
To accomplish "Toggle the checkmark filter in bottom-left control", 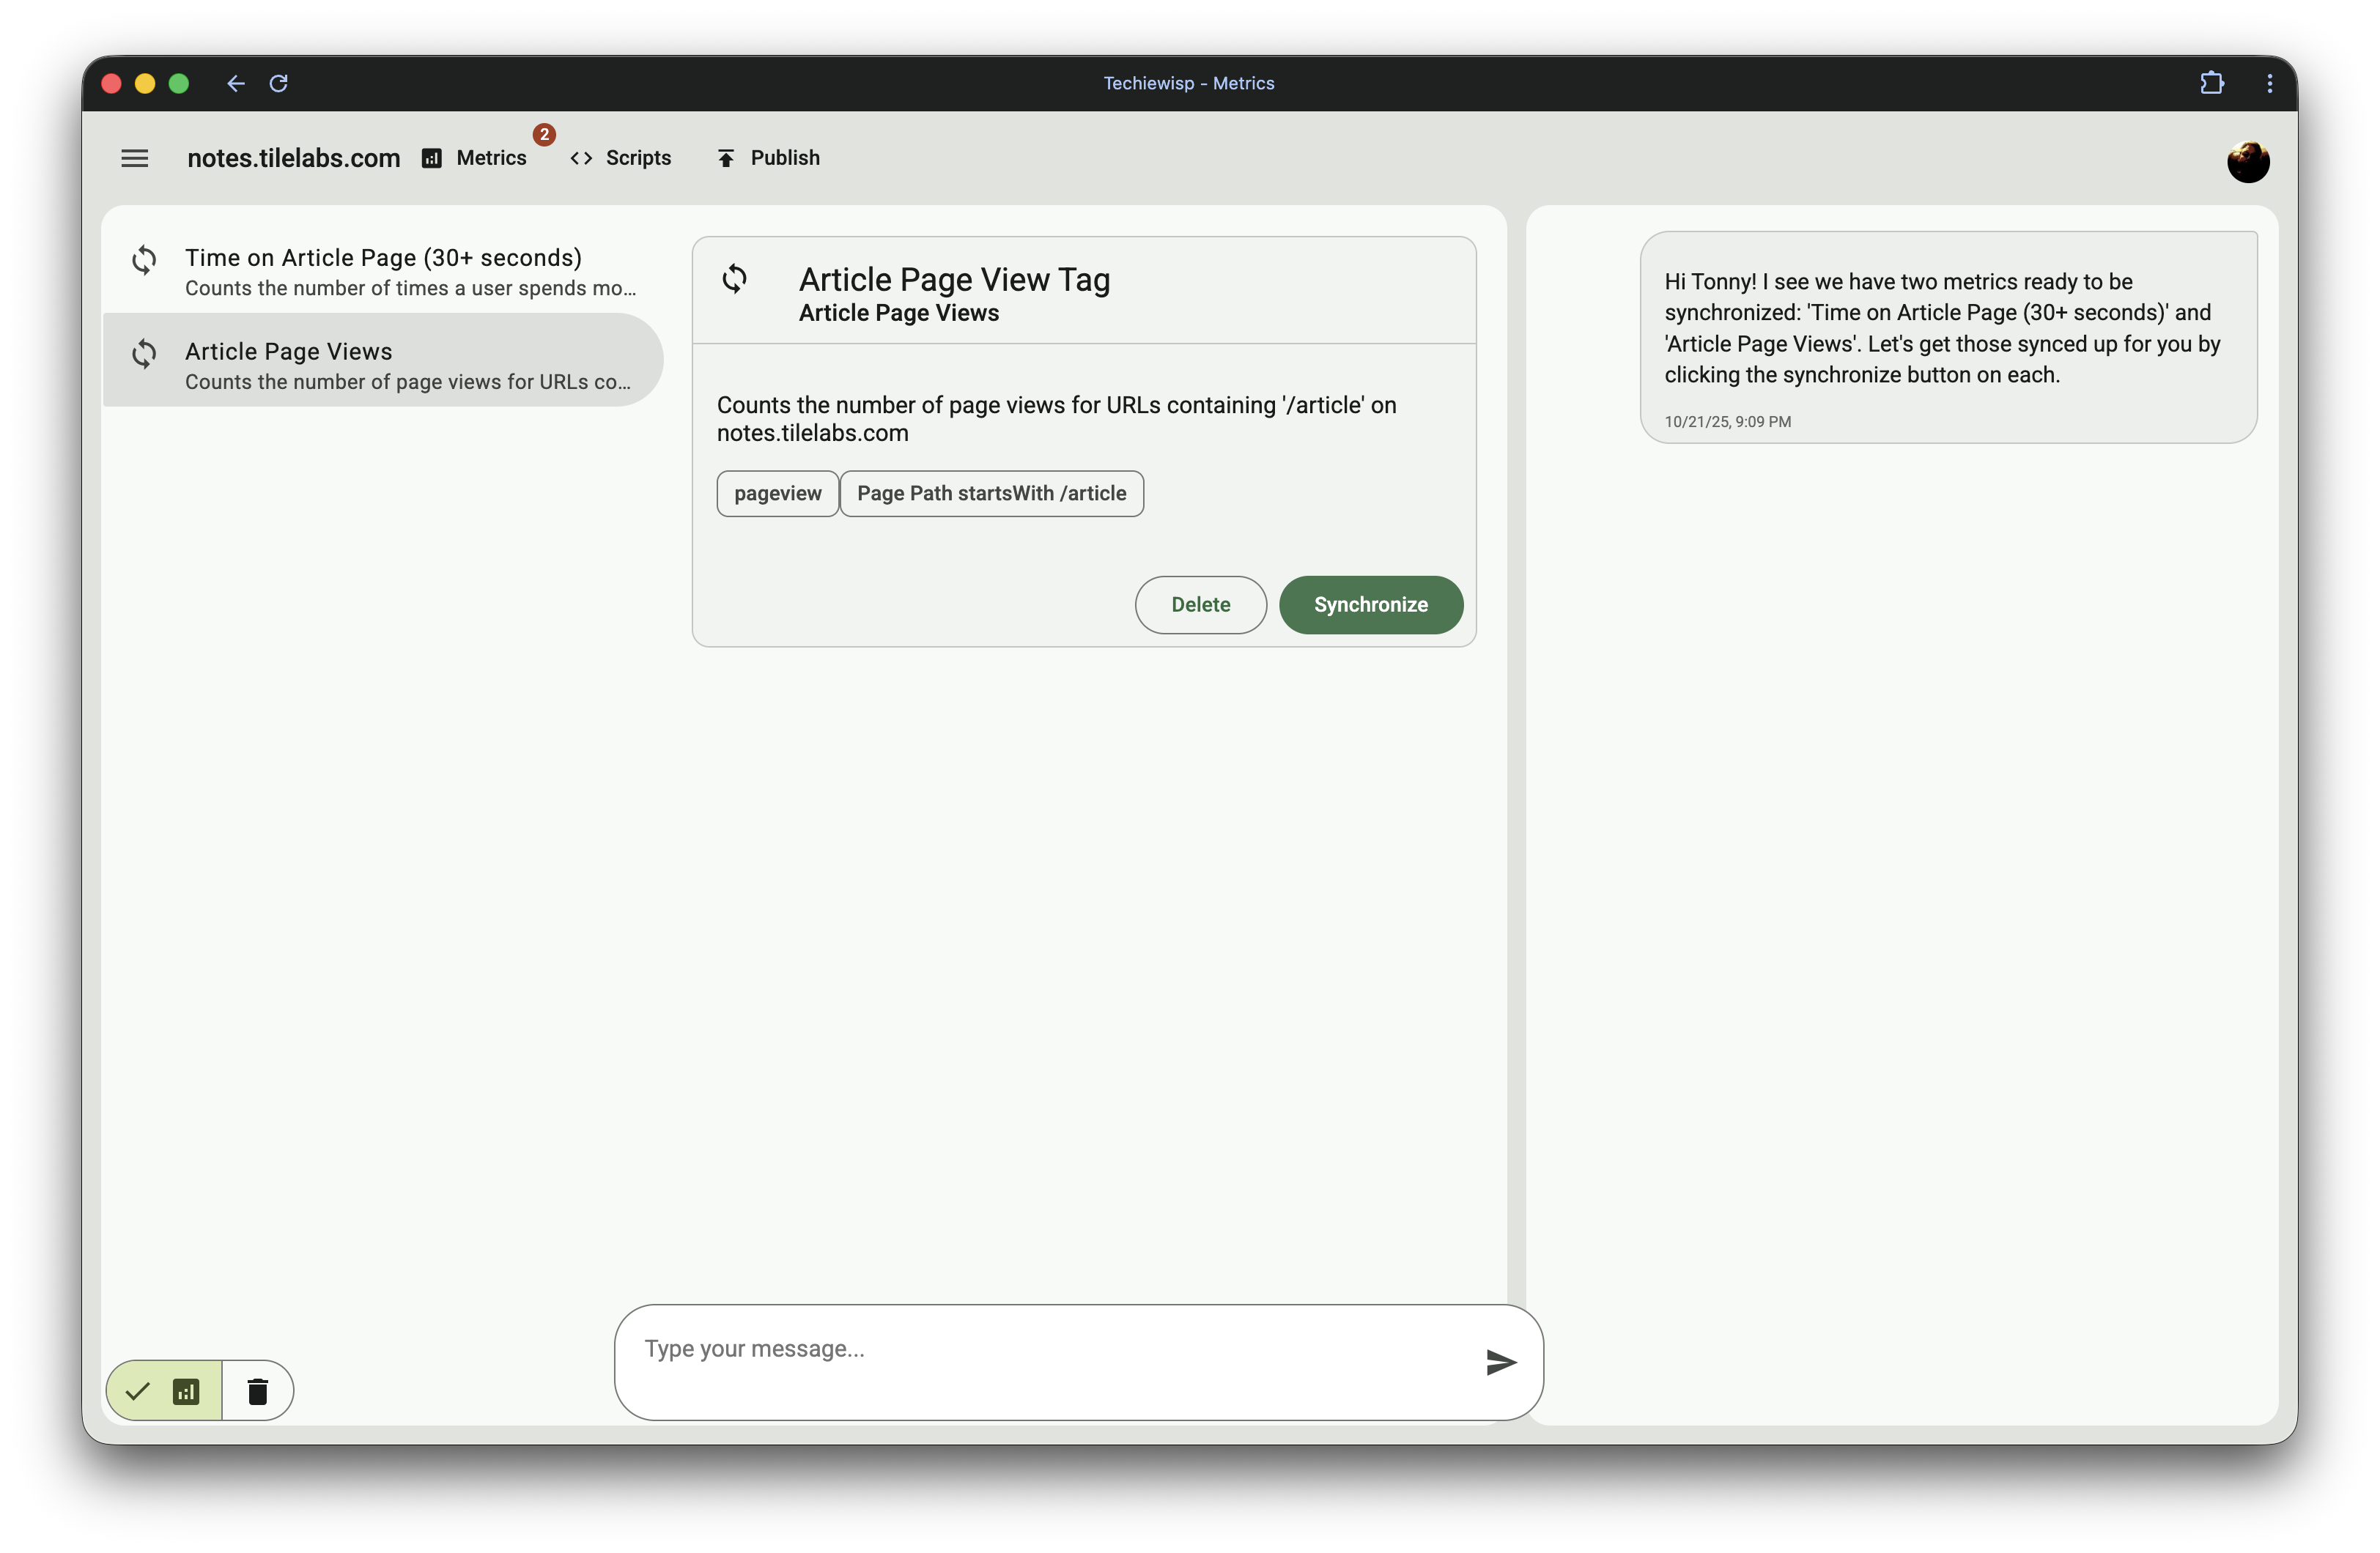I will click(138, 1390).
